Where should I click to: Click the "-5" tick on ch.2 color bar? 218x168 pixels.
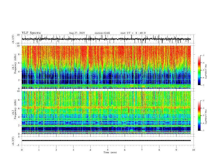point(203,116)
